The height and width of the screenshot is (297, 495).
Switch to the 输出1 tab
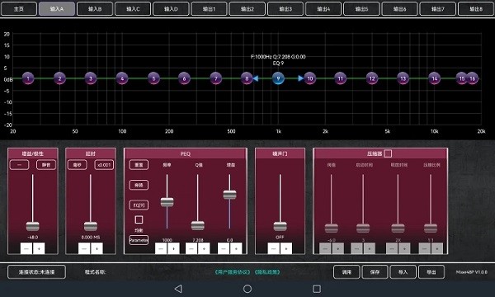[x=209, y=9]
